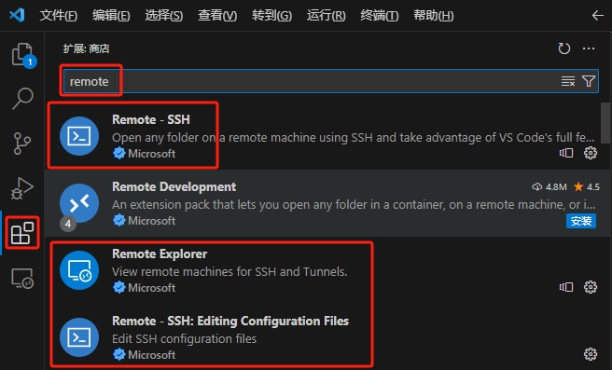Open the Remote Explorer activity bar icon
Screen dimensions: 612x370
pyautogui.click(x=22, y=278)
